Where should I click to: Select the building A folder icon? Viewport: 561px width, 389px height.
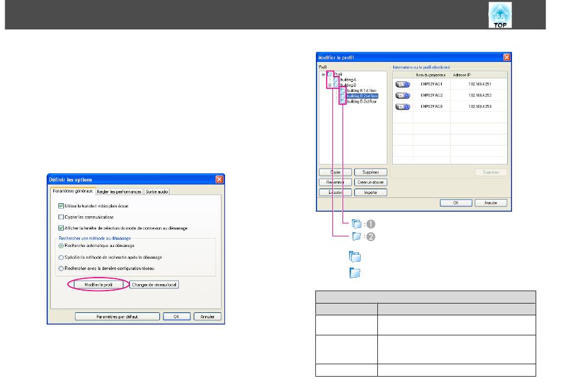click(x=337, y=80)
